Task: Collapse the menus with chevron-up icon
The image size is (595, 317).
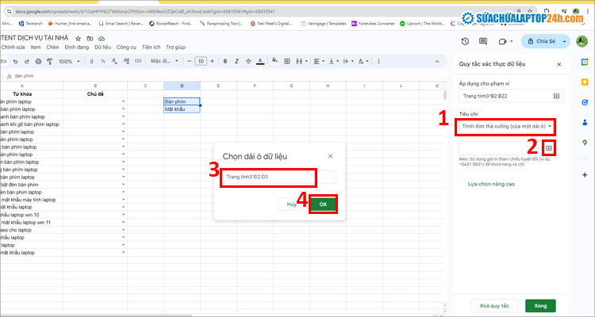Action: pos(437,61)
